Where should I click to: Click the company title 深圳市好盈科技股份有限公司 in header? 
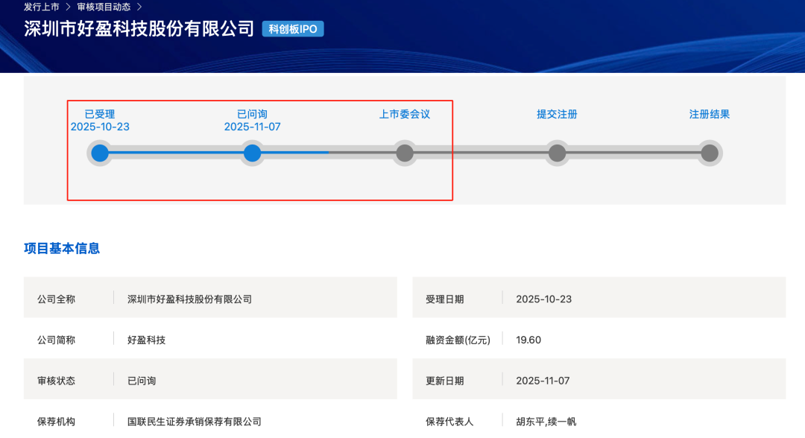(139, 29)
